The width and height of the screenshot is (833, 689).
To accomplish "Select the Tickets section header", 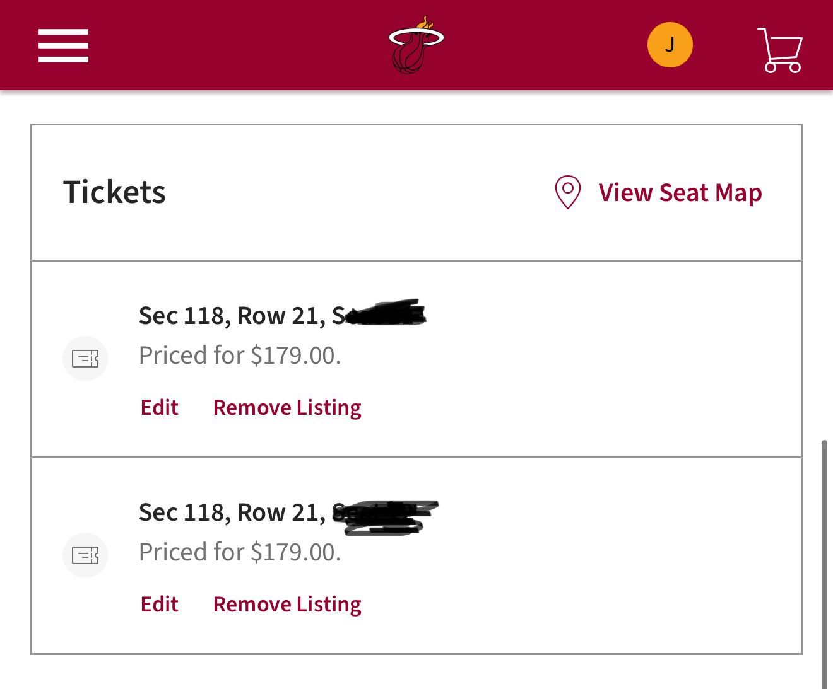I will coord(114,193).
